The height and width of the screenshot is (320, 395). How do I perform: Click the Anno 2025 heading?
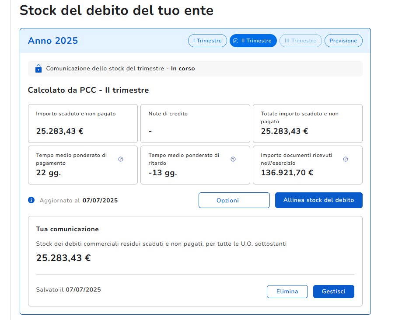tap(53, 41)
